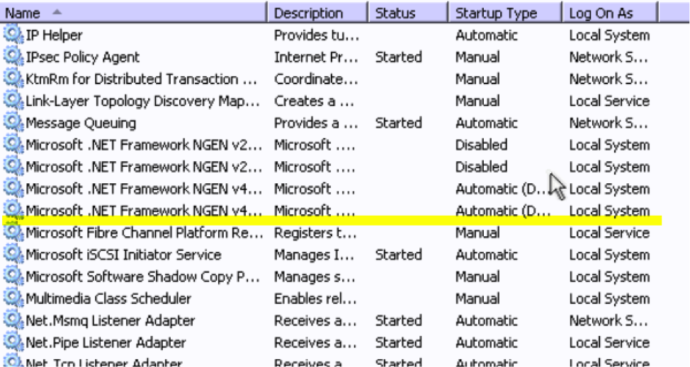The width and height of the screenshot is (690, 367).
Task: Click the IPsec Policy Agent gear icon
Action: pyautogui.click(x=13, y=57)
